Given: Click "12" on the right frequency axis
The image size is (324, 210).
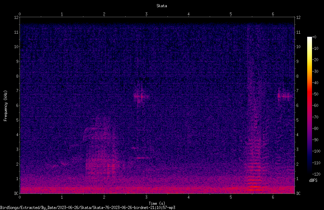Looking at the screenshot, I should tap(298, 18).
